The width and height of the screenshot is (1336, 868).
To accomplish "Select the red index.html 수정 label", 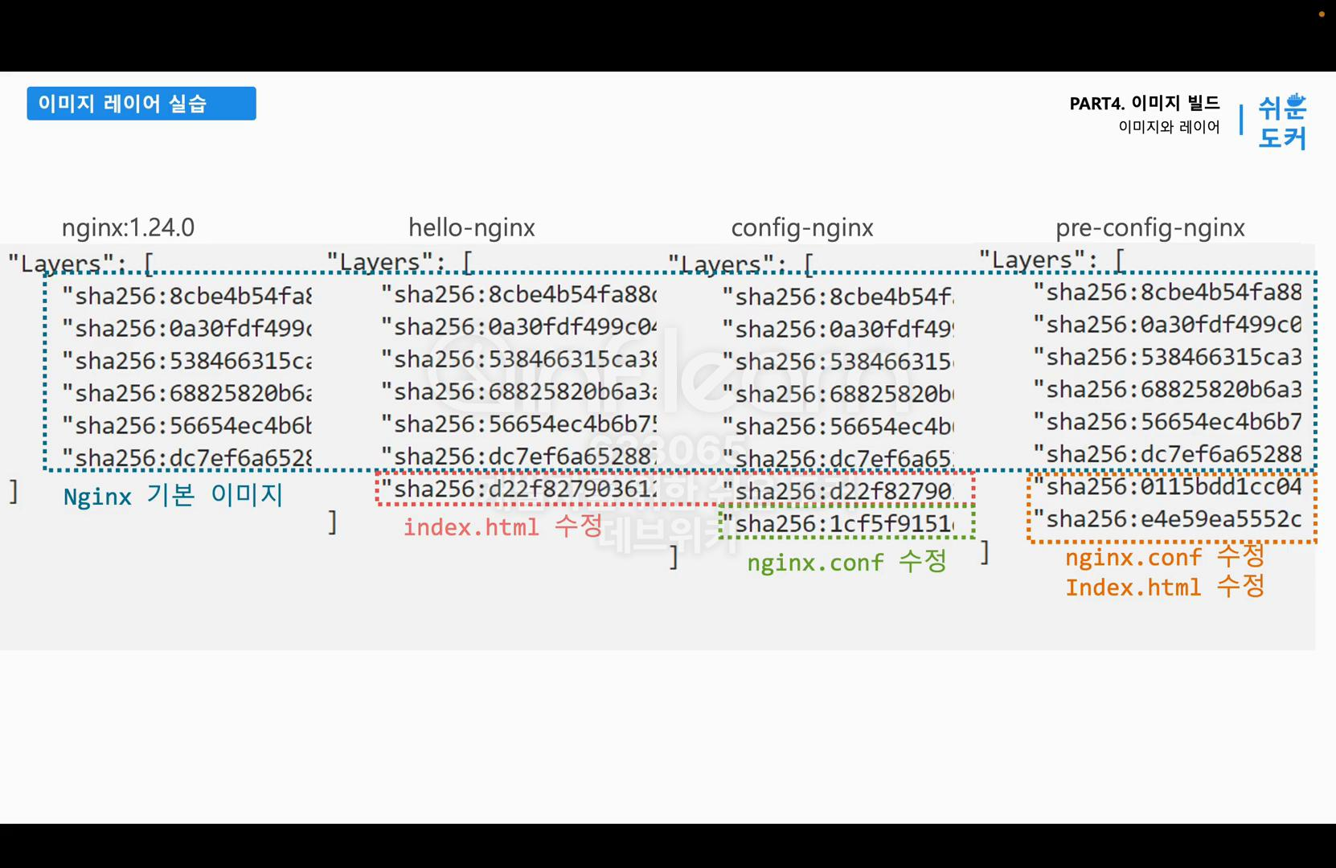I will [502, 526].
